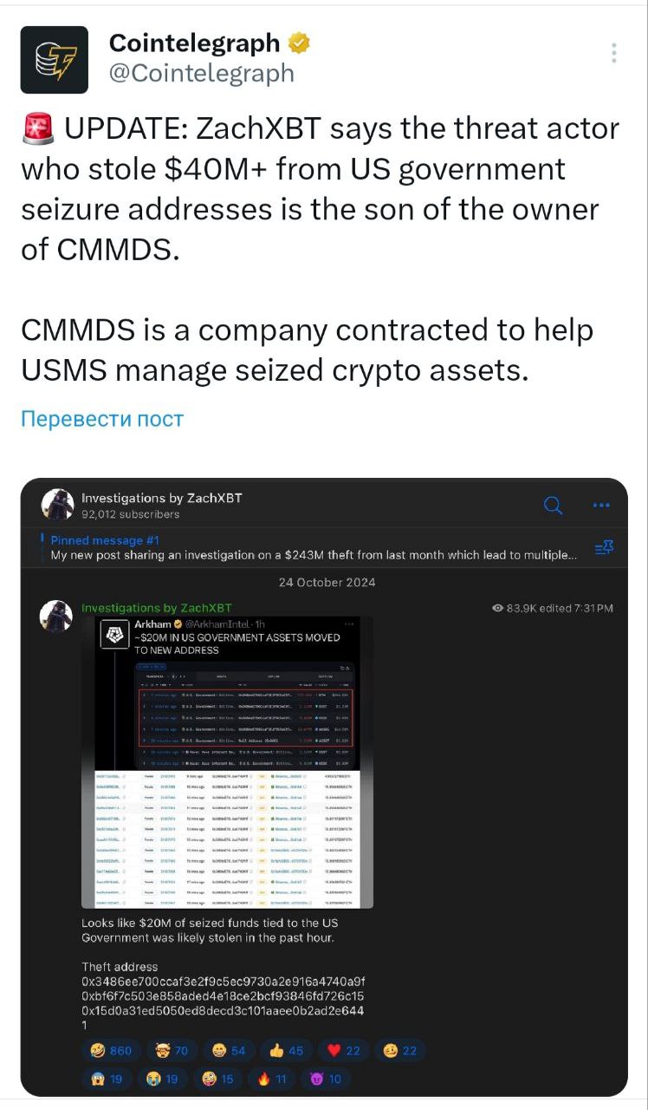Click the Telegram search icon
This screenshot has width=648, height=1110.
[x=553, y=504]
